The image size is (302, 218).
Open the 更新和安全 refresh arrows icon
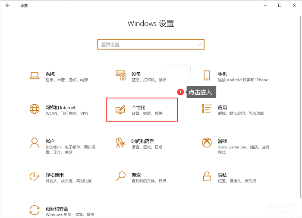tap(35, 210)
